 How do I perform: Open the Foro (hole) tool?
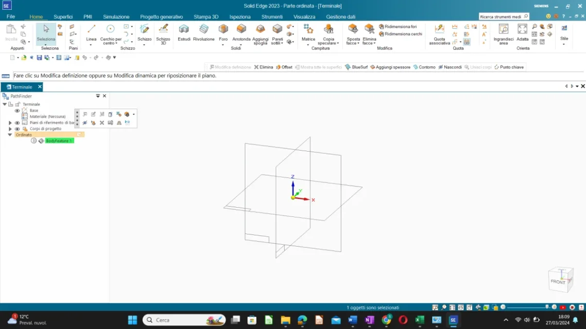222,31
